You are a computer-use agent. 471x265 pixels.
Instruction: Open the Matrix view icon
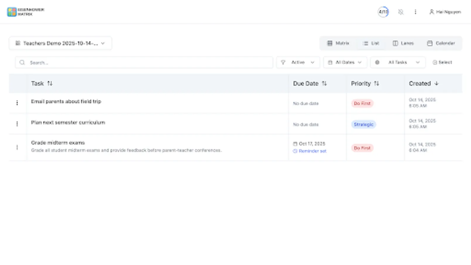[330, 43]
